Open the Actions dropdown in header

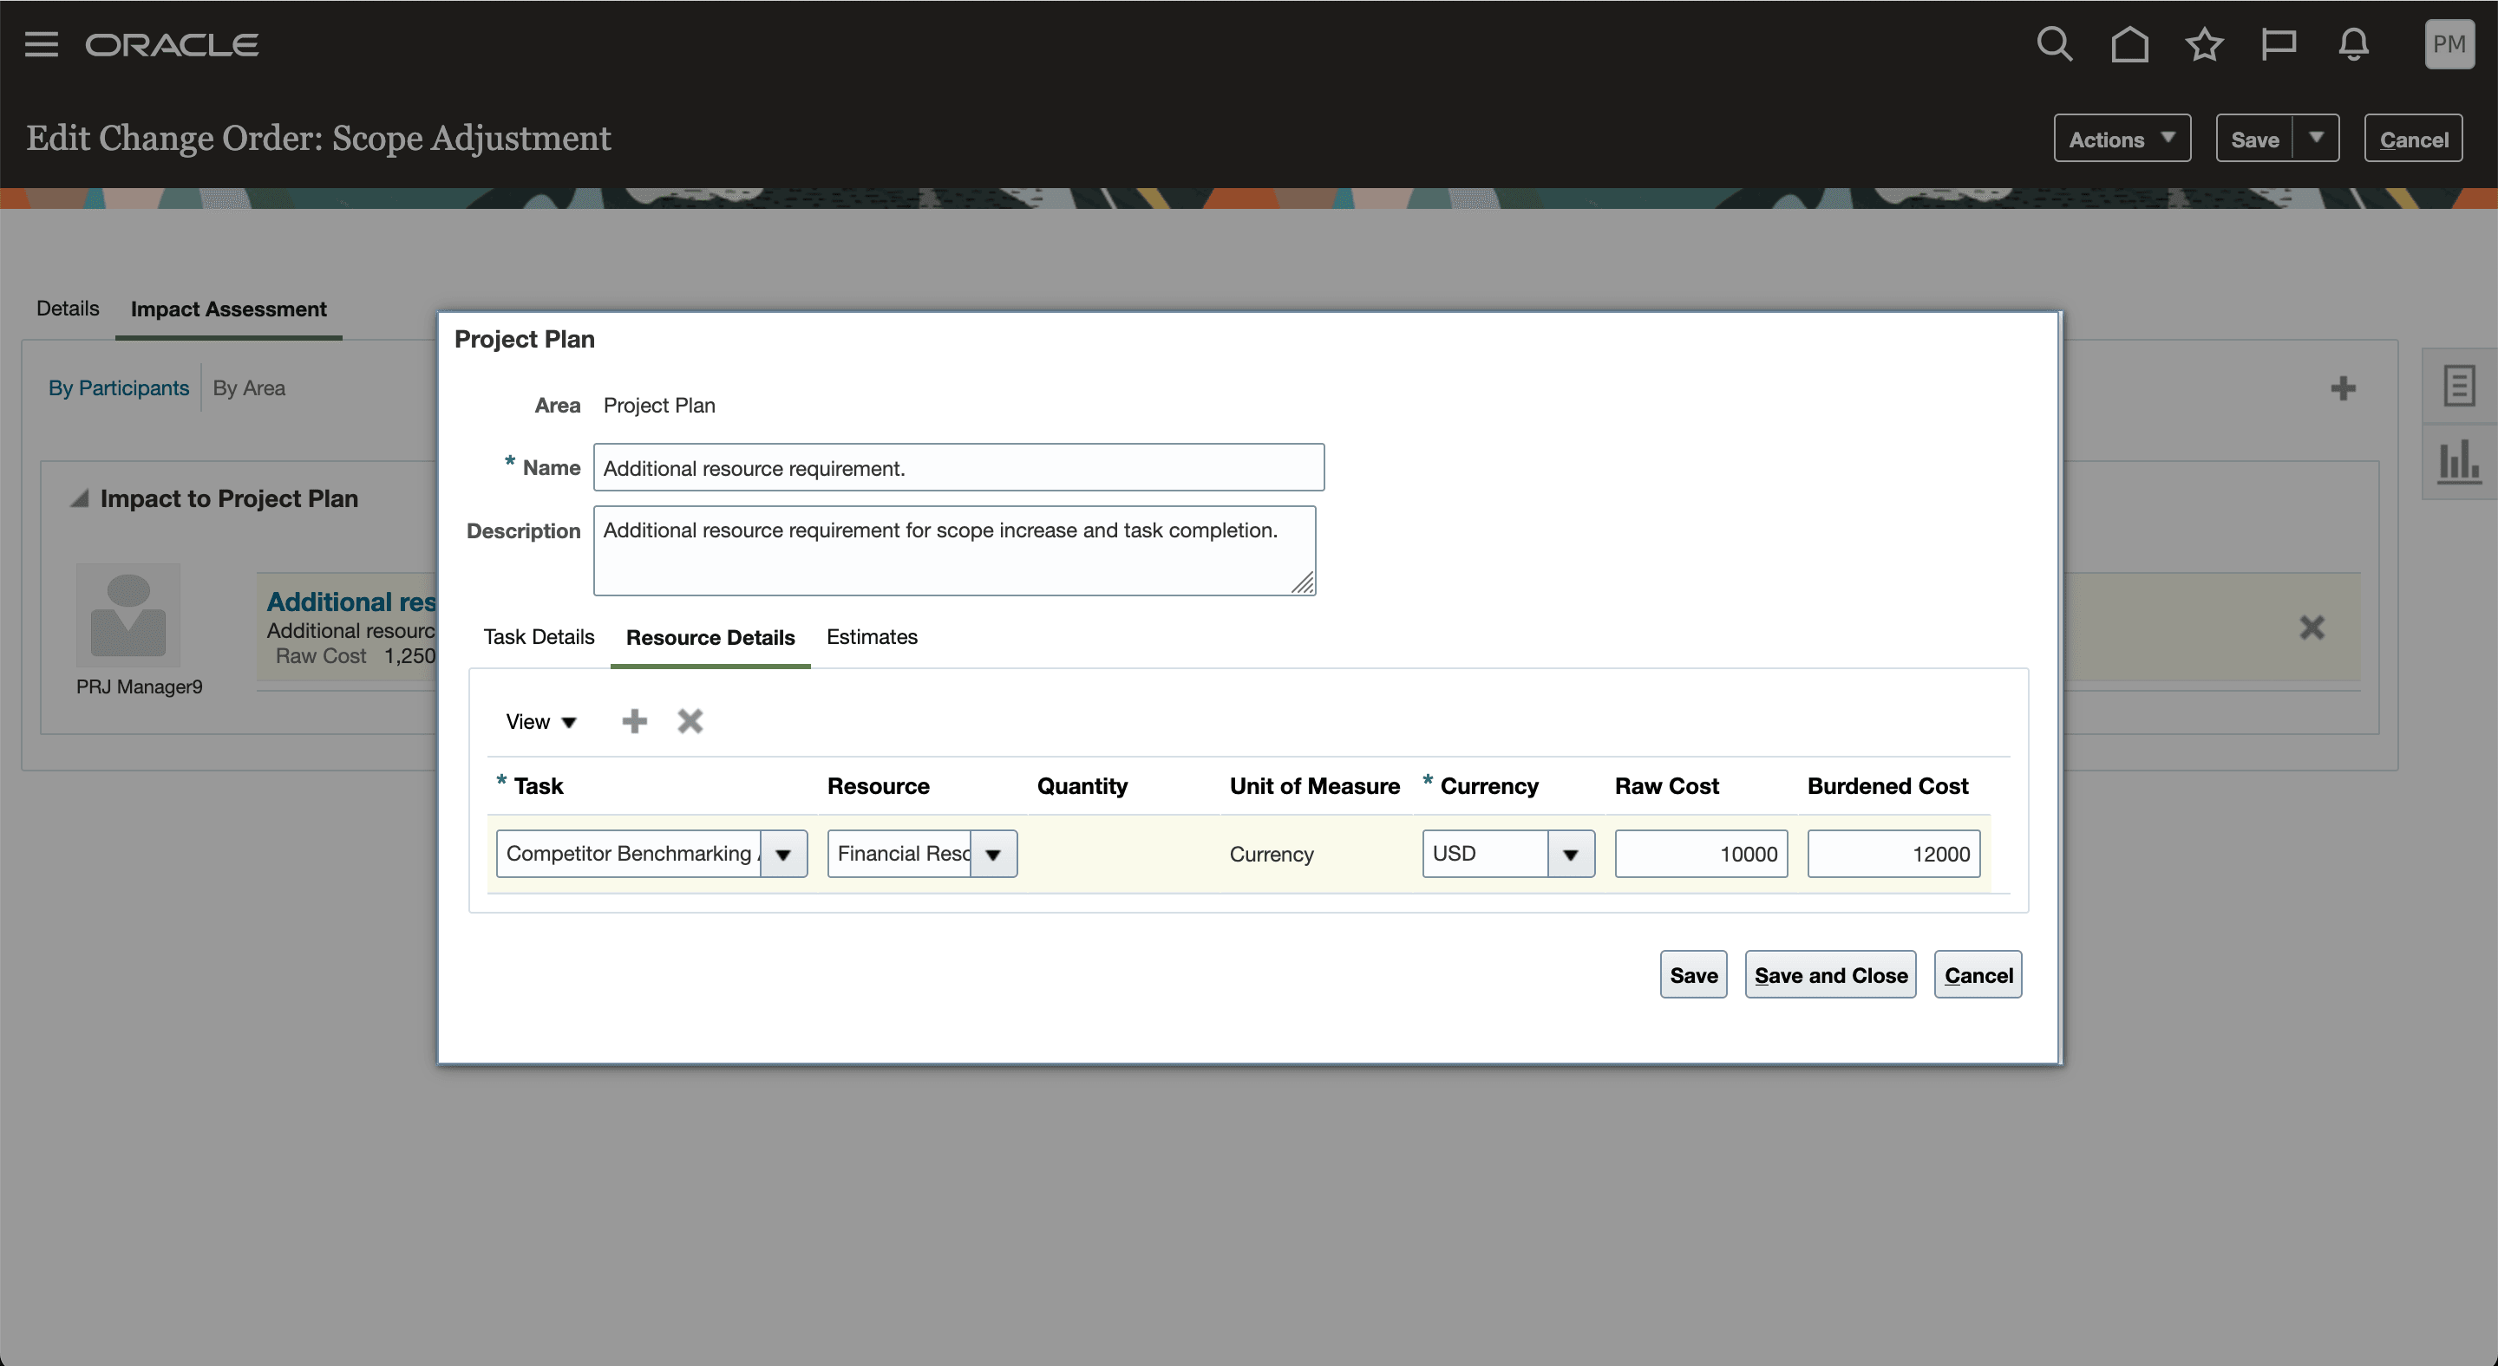coord(2121,140)
